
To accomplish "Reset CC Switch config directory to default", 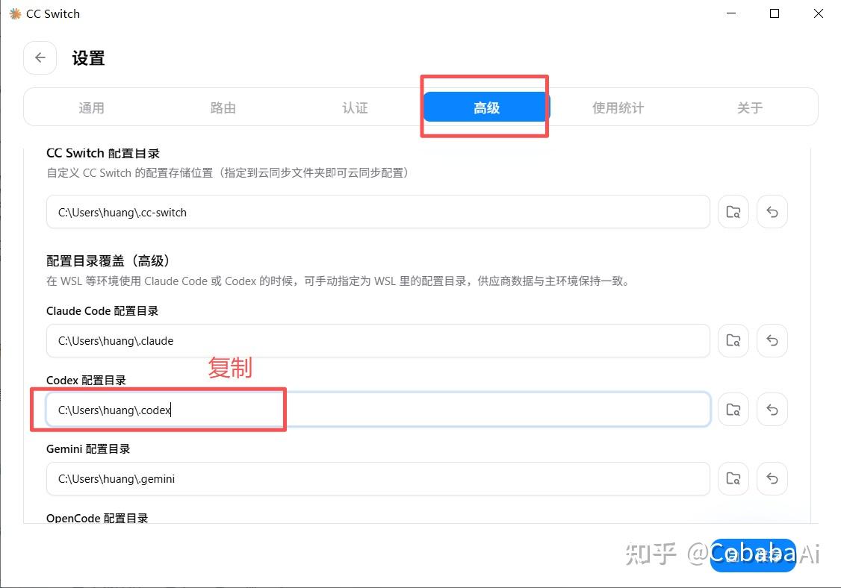I will point(772,212).
